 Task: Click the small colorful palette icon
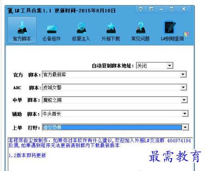click(187, 34)
